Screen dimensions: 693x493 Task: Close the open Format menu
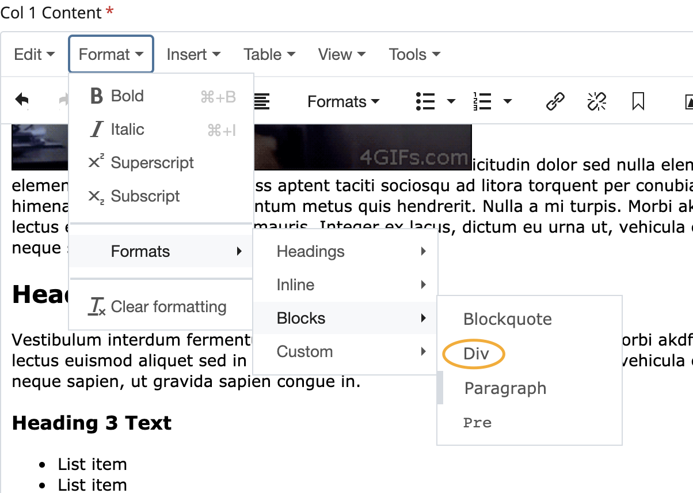click(111, 55)
